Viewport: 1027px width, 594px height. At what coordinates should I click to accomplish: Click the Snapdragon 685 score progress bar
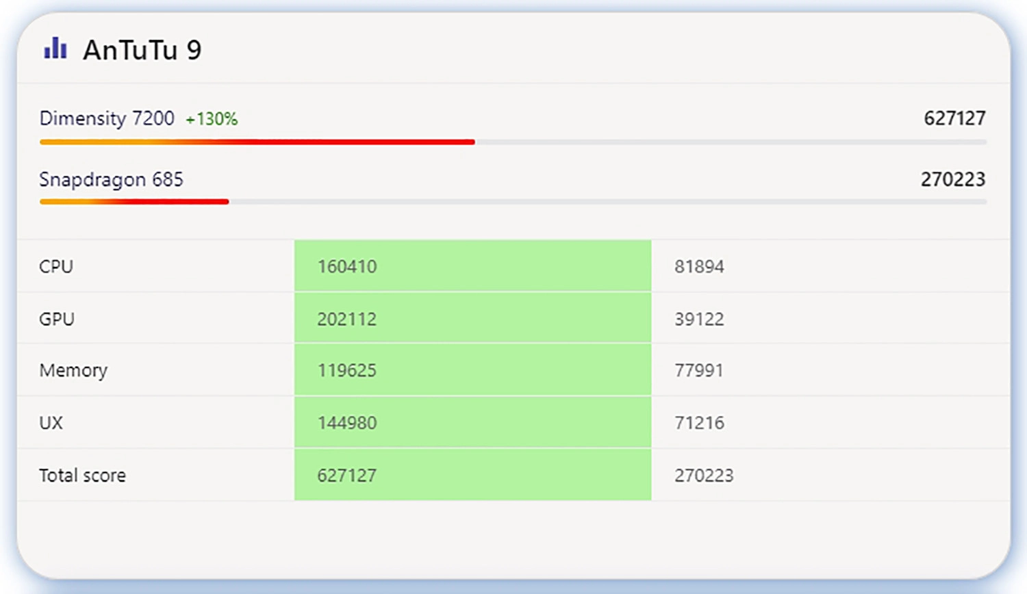pyautogui.click(x=513, y=201)
